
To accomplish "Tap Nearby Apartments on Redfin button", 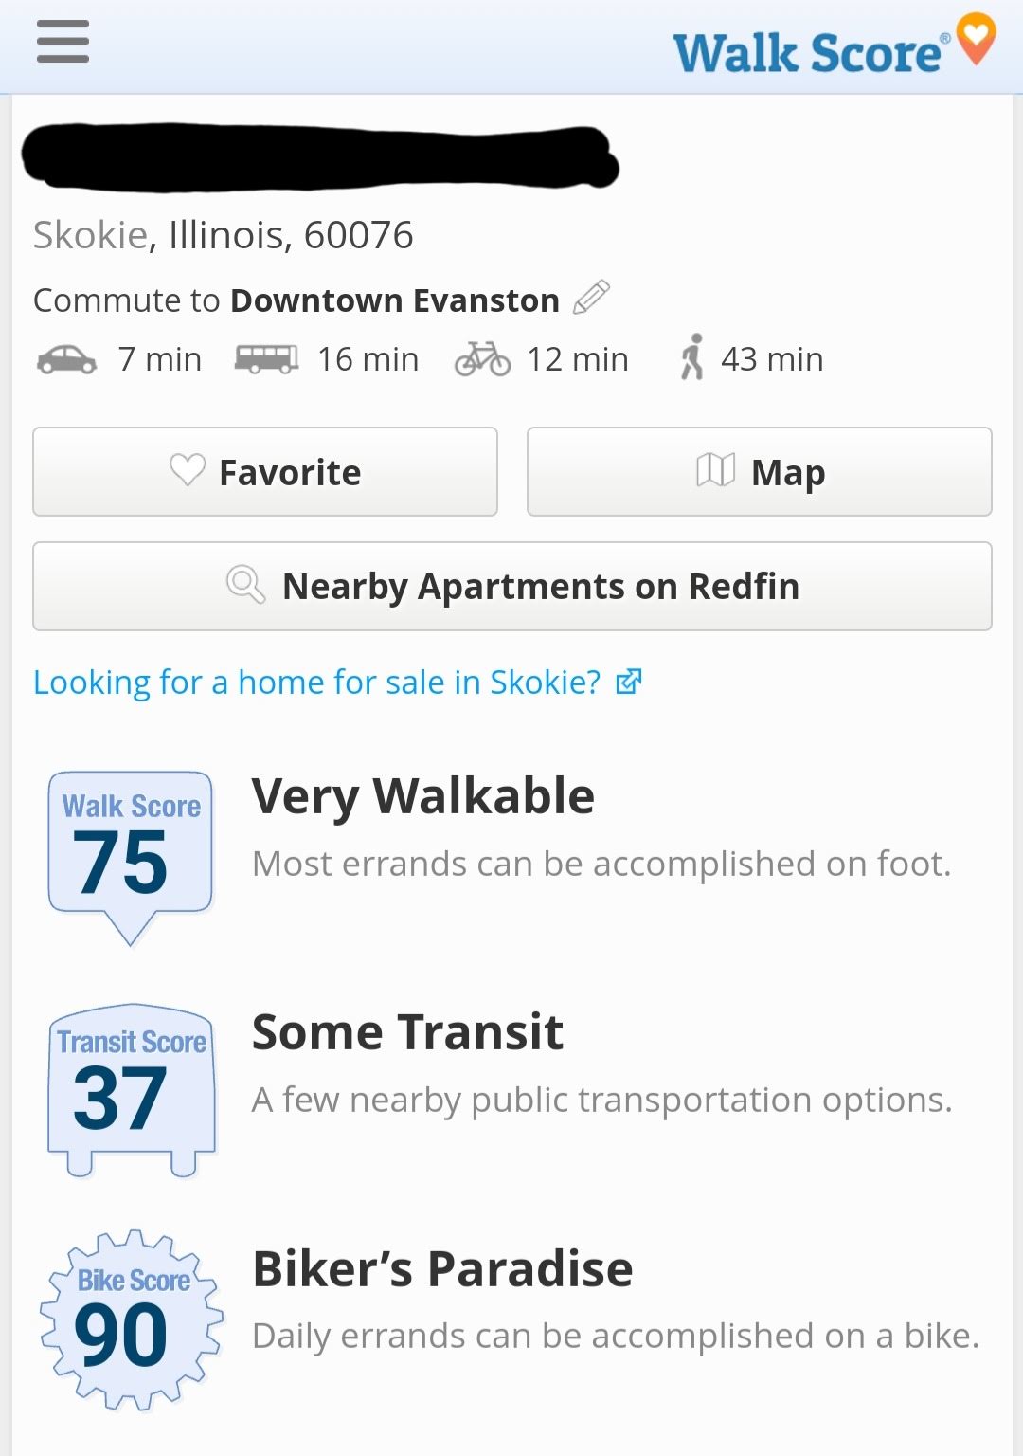I will point(512,587).
